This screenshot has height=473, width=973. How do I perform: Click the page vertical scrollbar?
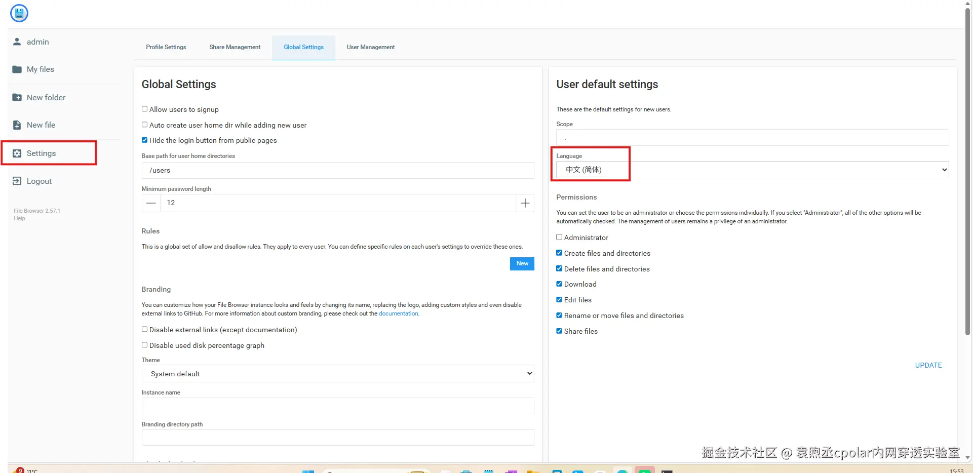click(x=968, y=172)
